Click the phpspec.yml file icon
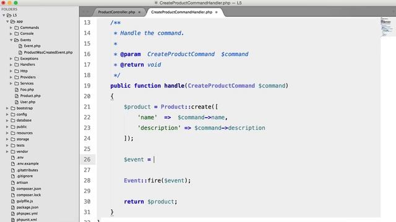Image resolution: width=396 pixels, height=222 pixels. [x=13, y=213]
